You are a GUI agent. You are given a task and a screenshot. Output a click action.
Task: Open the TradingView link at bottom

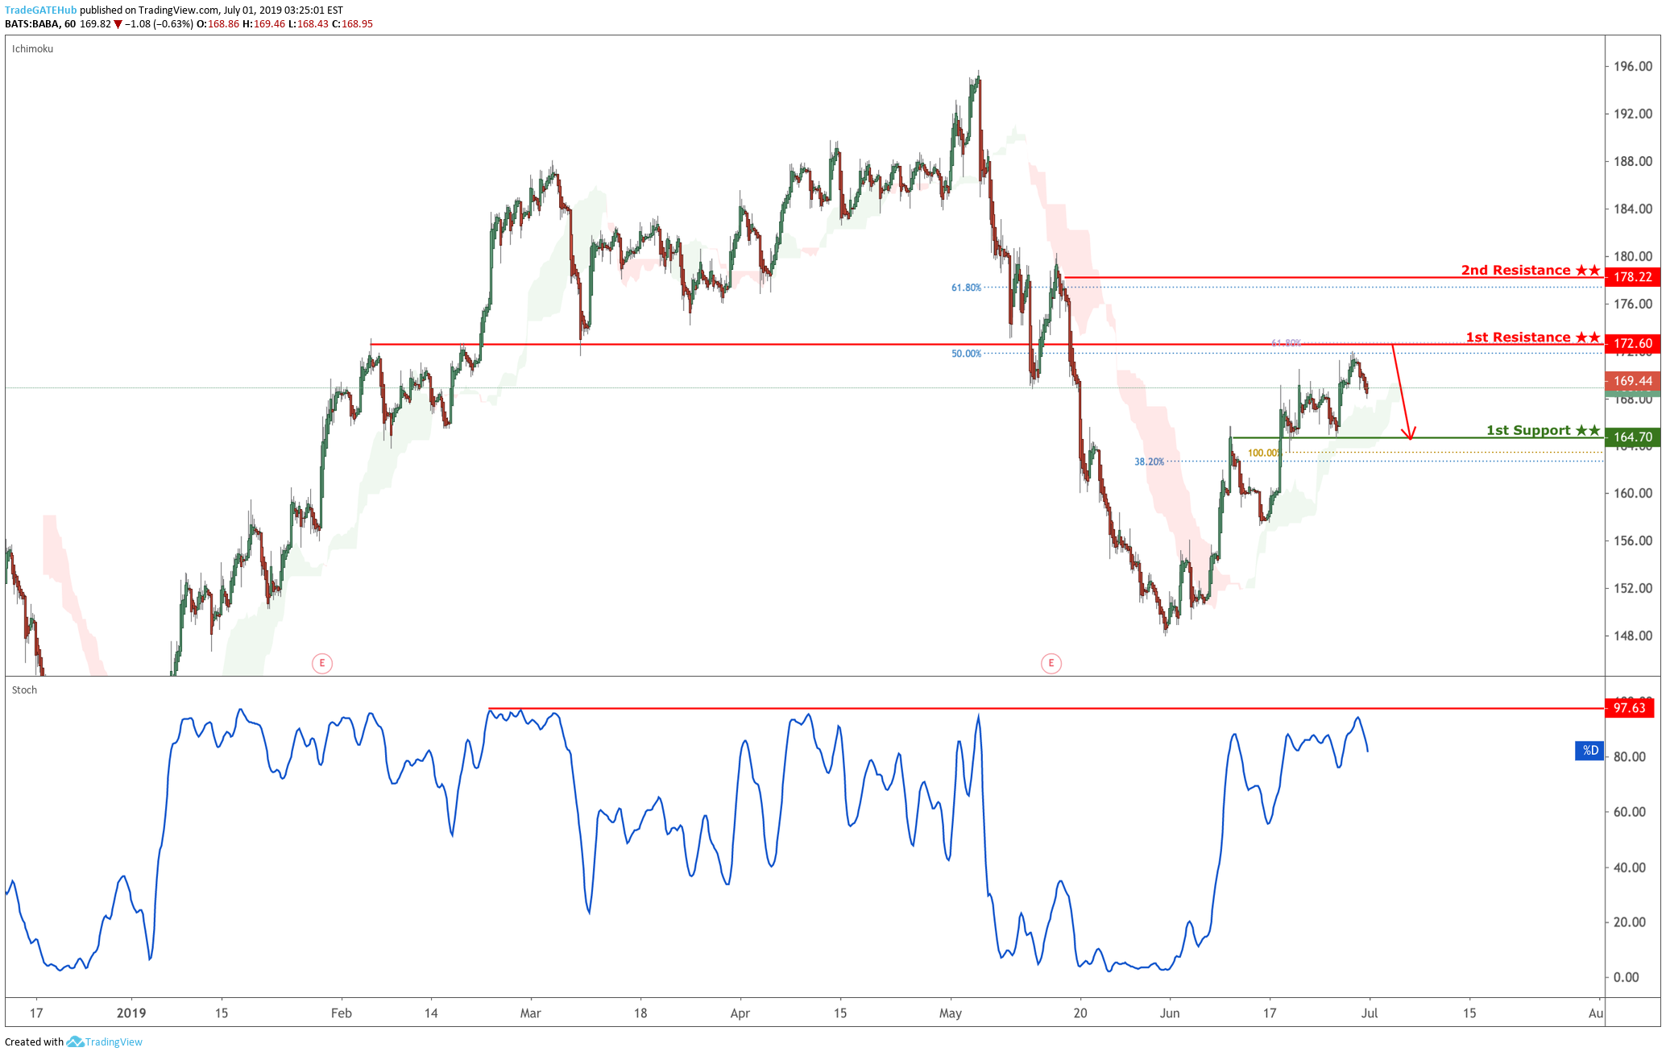[x=114, y=1042]
